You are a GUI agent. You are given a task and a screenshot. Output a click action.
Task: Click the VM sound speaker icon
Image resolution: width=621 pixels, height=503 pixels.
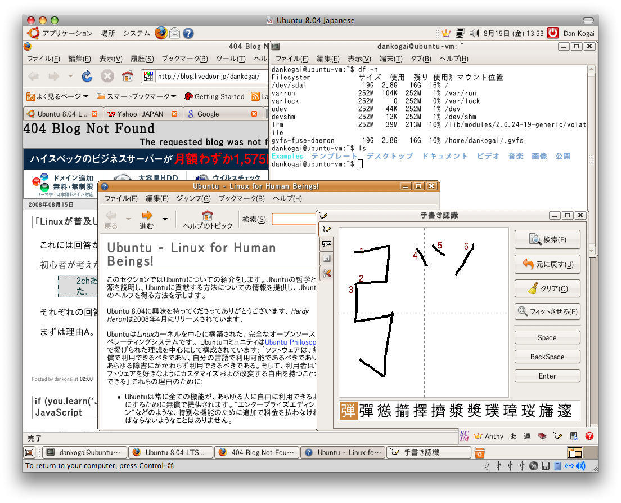coord(580,466)
